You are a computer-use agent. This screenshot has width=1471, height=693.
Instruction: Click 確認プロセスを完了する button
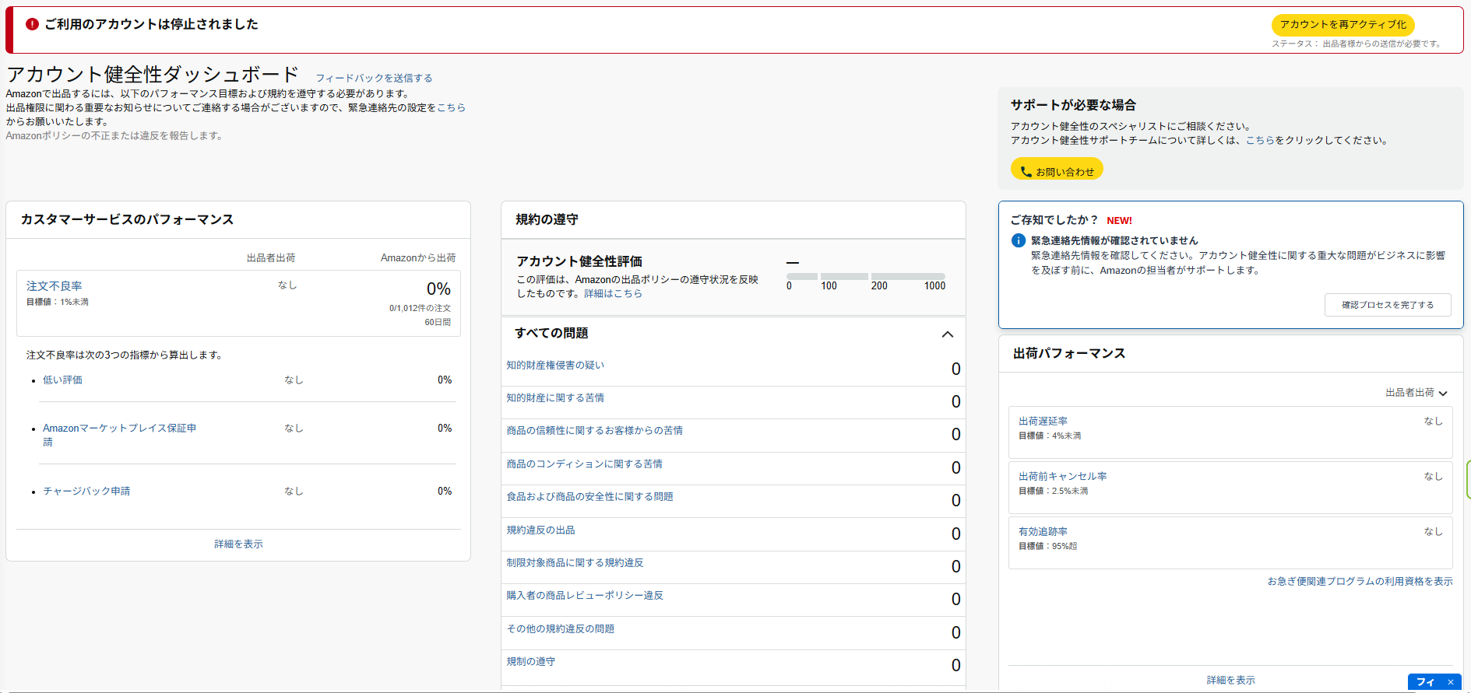pyautogui.click(x=1388, y=305)
